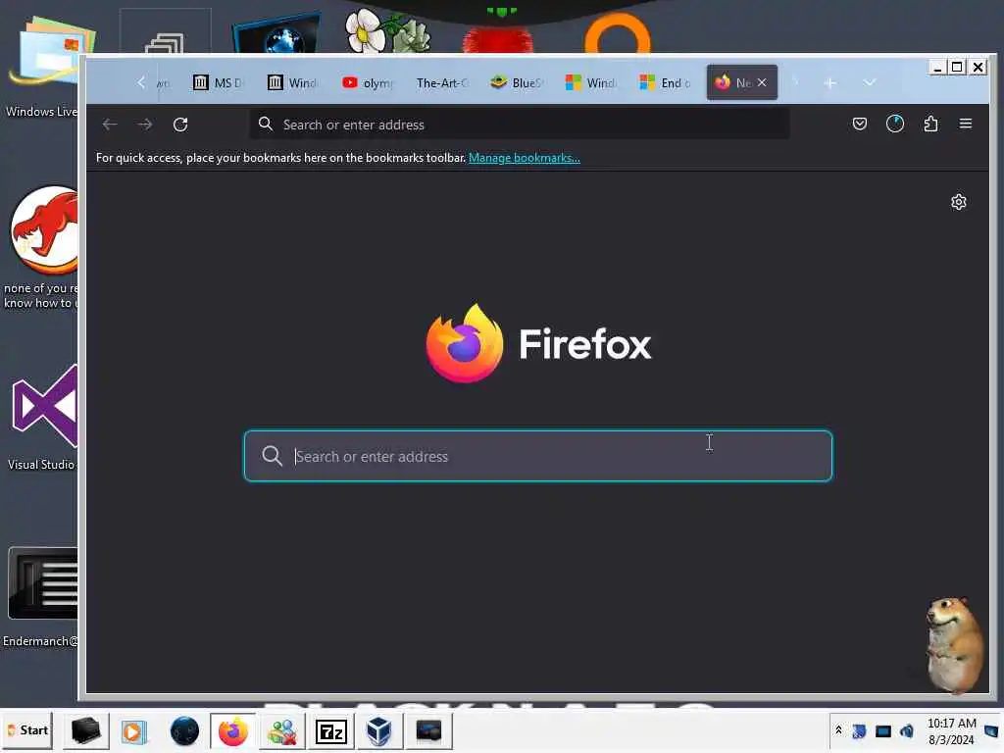Switch to the YouTube olymp tab

tap(367, 82)
